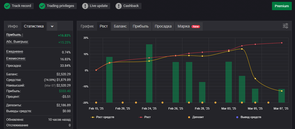This screenshot has height=129, width=295.
Task: Open the Маржа New tab
Action: pos(189,26)
